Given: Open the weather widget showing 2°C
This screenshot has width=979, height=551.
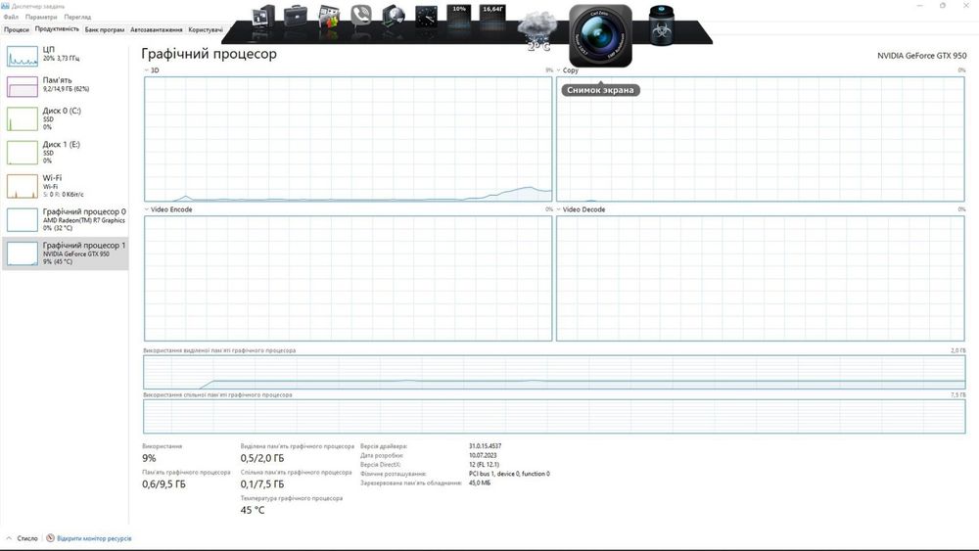Looking at the screenshot, I should (536, 30).
